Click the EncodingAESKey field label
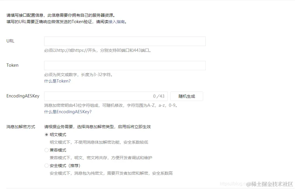Image resolution: width=295 pixels, height=189 pixels. (x=23, y=96)
